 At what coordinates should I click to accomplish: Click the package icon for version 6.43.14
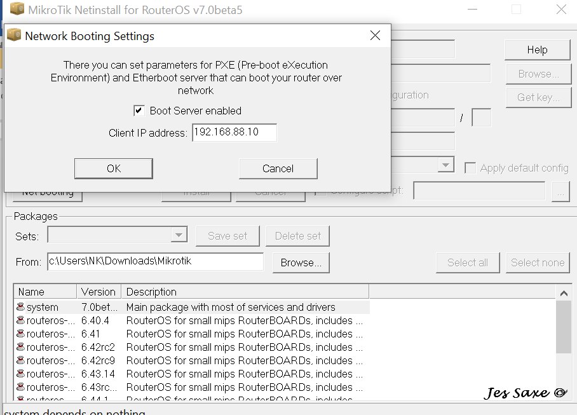coord(20,374)
